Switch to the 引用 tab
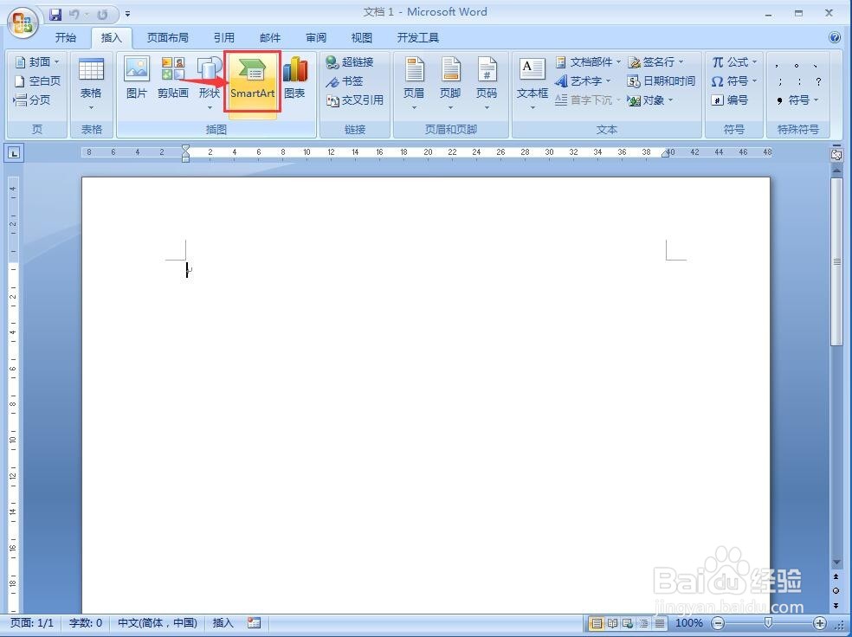 pyautogui.click(x=224, y=37)
